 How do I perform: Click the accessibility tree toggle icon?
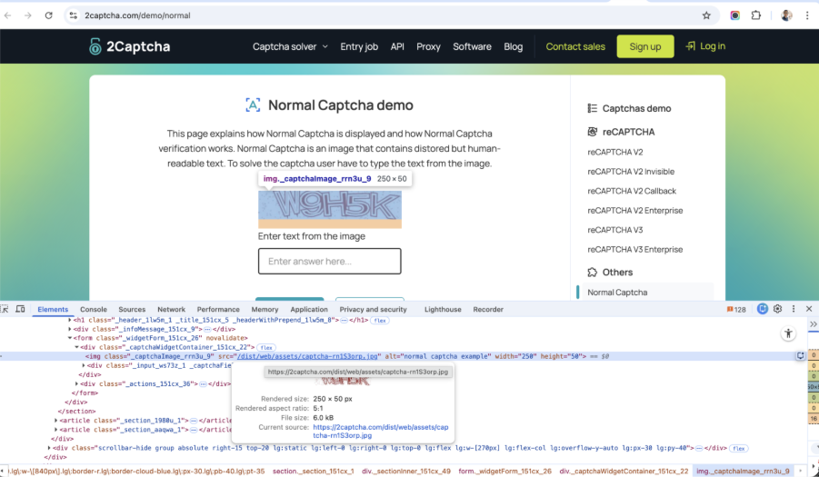point(788,333)
